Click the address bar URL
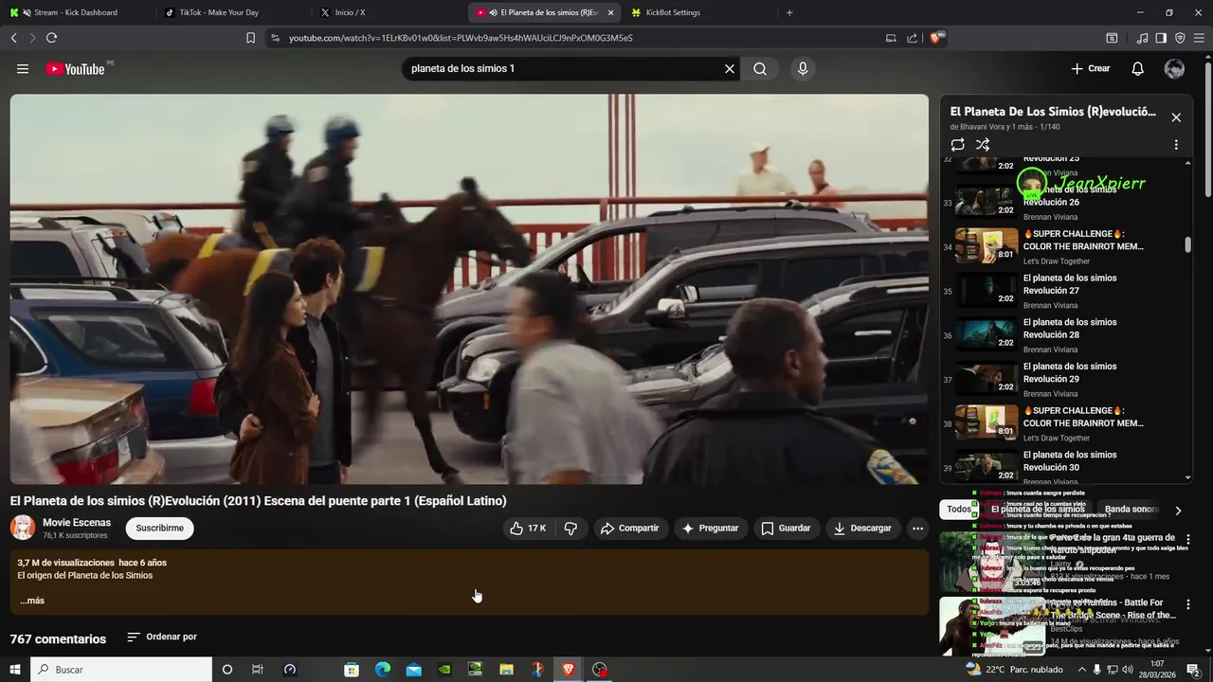Image resolution: width=1213 pixels, height=682 pixels. [461, 38]
